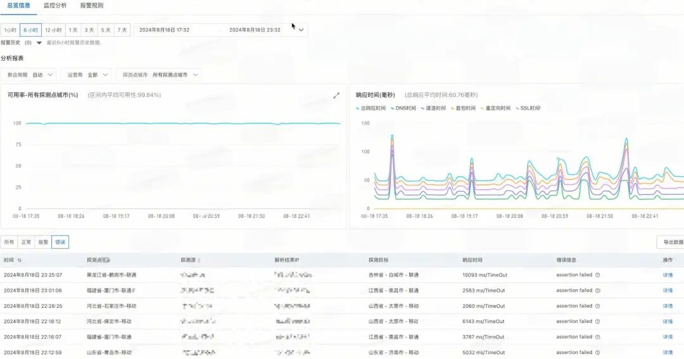This screenshot has width=684, height=359.
Task: Toggle DNS时间 legend series
Action: pos(403,108)
